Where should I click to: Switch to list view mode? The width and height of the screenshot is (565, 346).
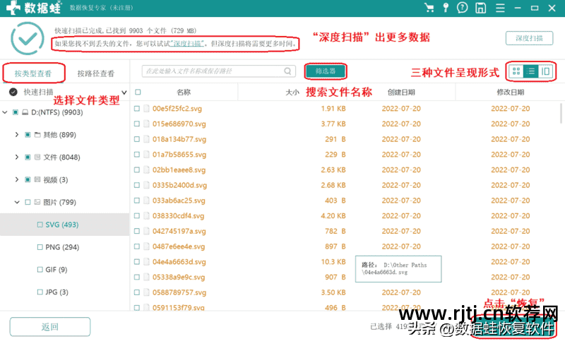531,71
